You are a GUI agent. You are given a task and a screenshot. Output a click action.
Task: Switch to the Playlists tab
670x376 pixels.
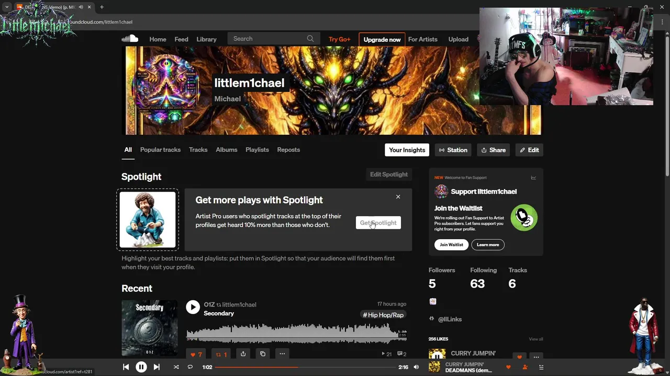[x=257, y=150]
